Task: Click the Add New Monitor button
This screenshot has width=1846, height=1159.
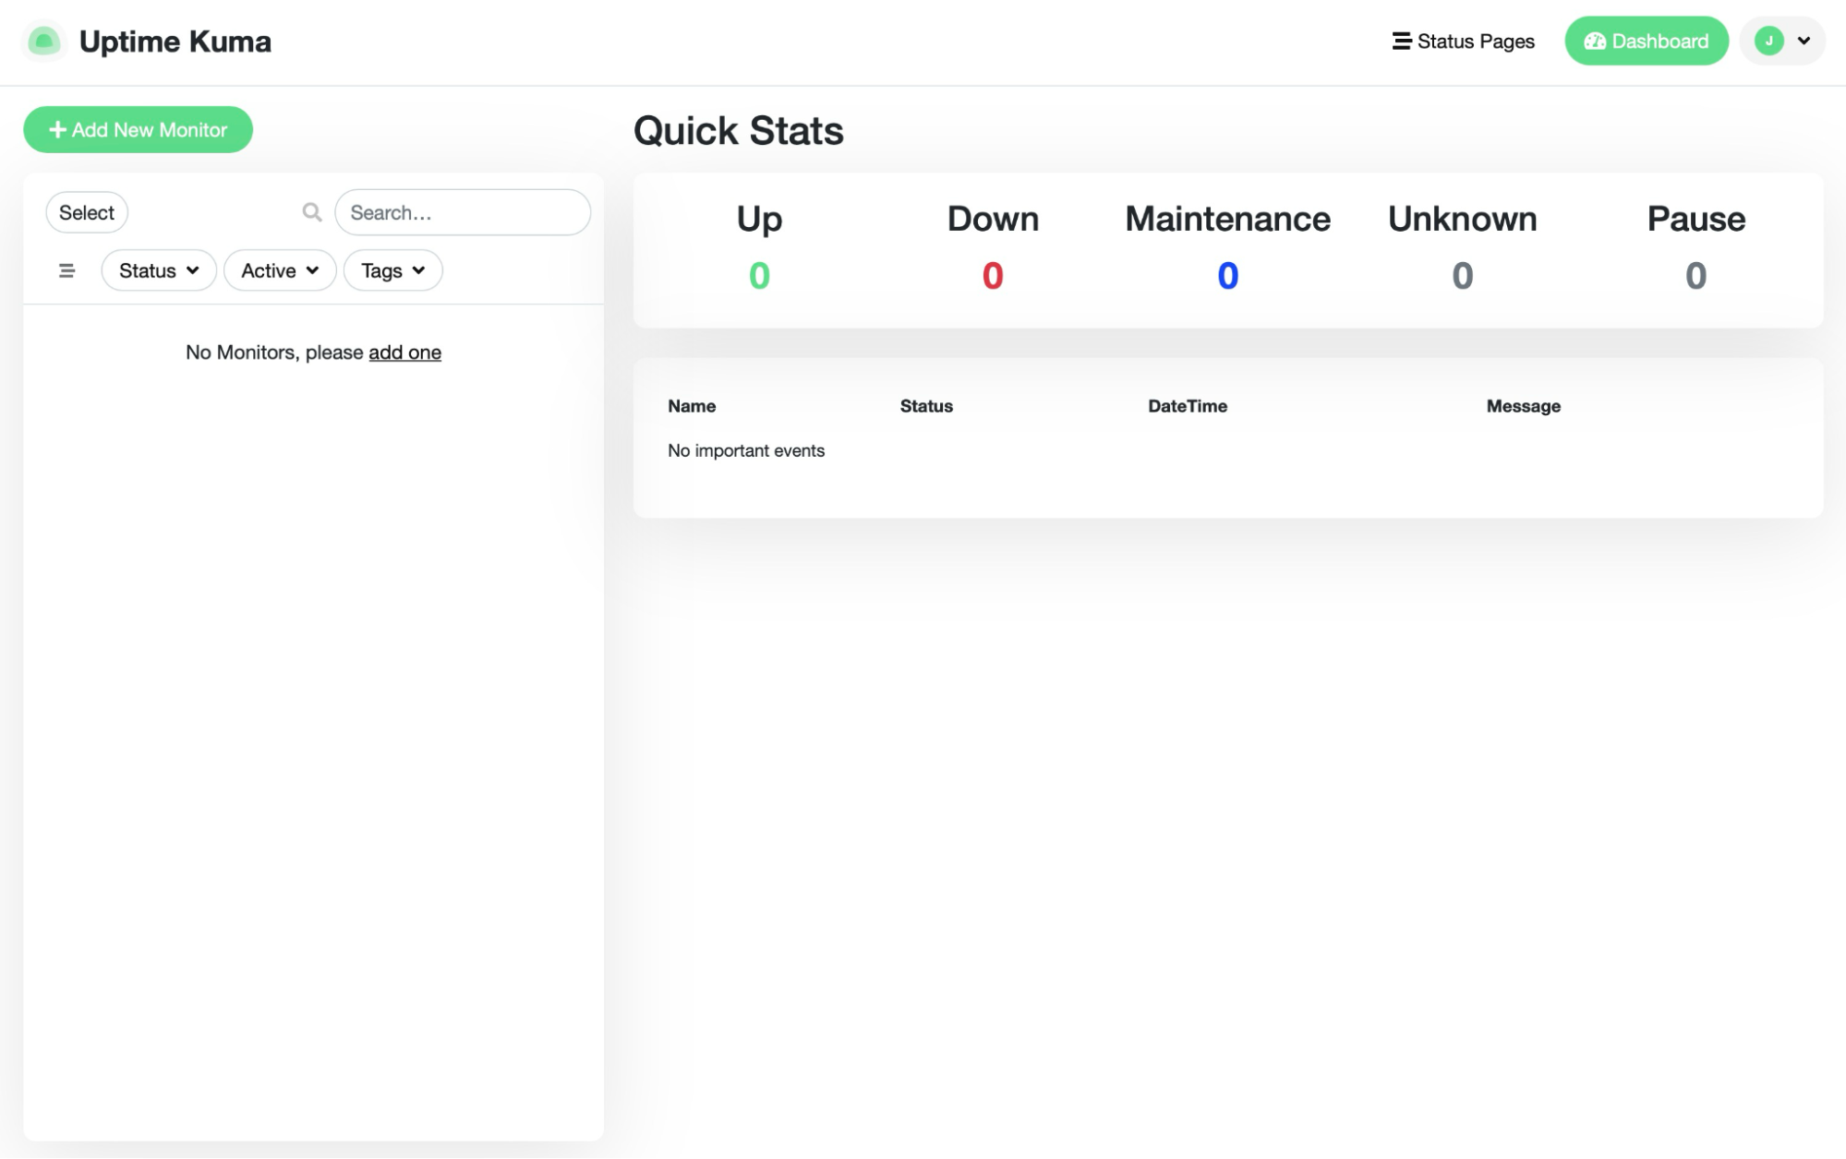Action: coord(138,129)
